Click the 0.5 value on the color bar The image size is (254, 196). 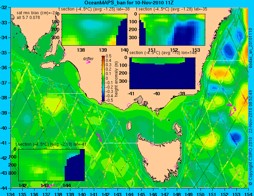click(108, 56)
